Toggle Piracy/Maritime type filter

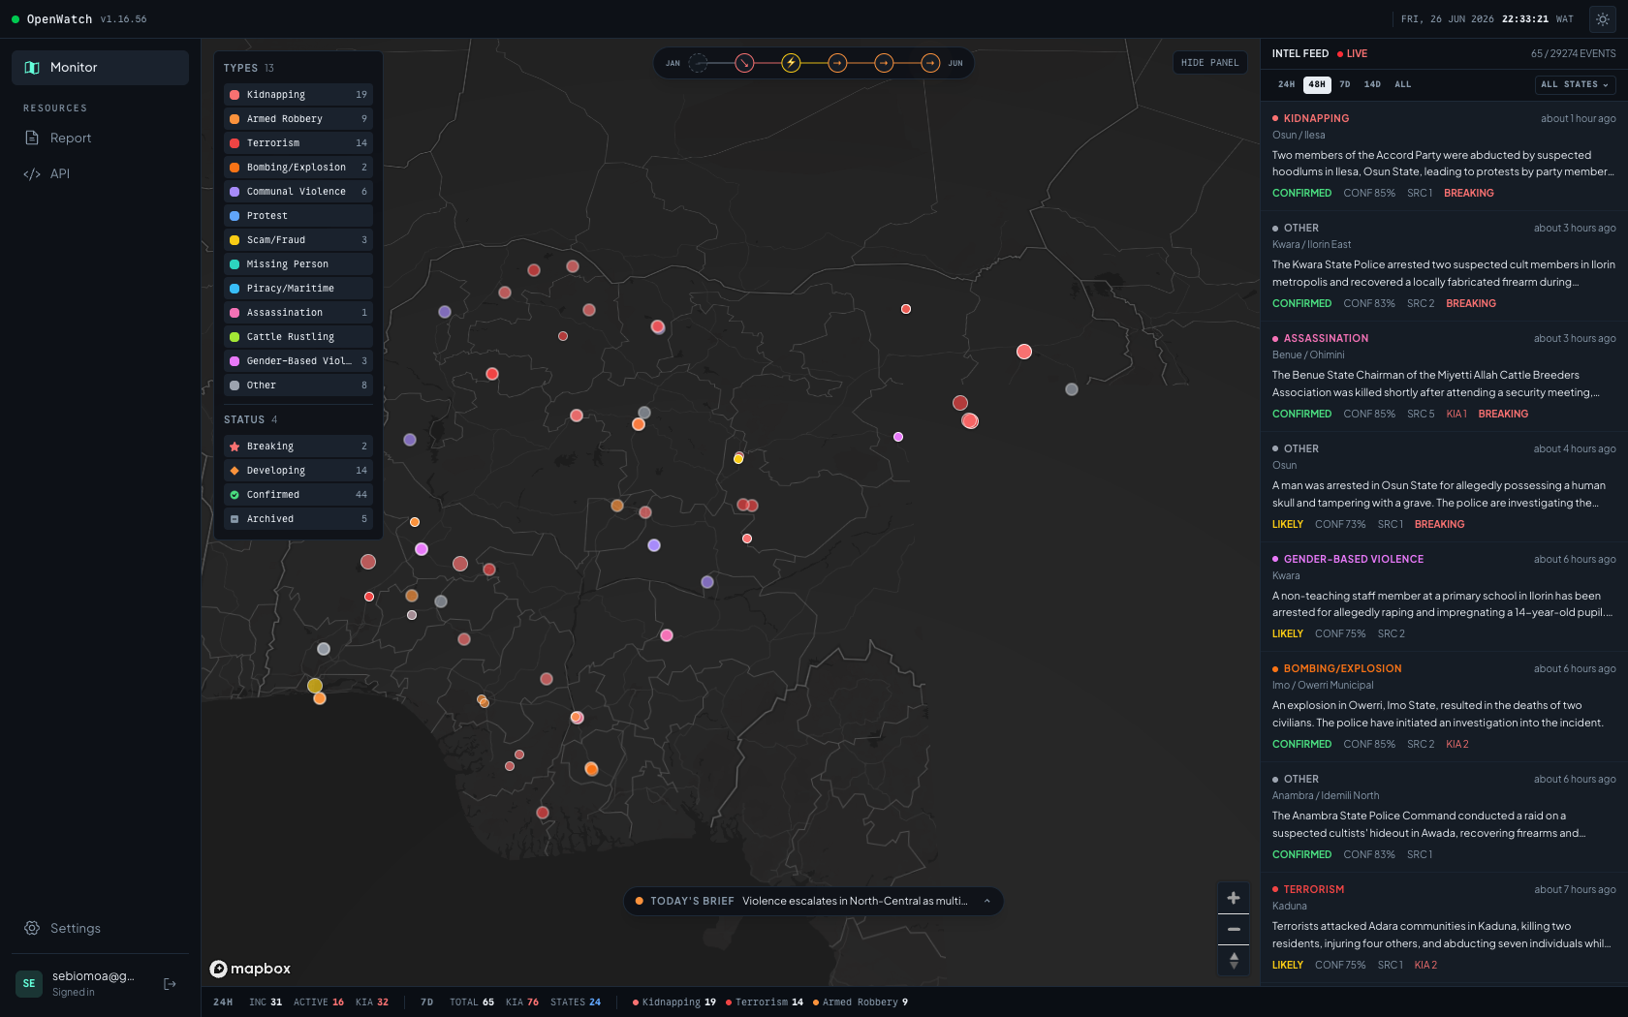[x=298, y=289]
